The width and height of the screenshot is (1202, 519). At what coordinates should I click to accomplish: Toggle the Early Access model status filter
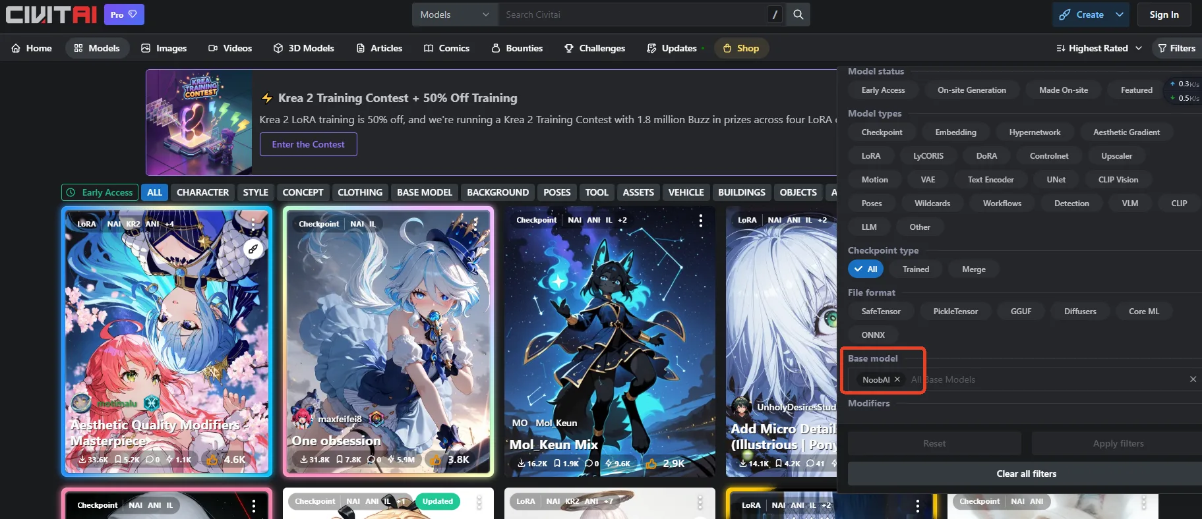tap(883, 90)
